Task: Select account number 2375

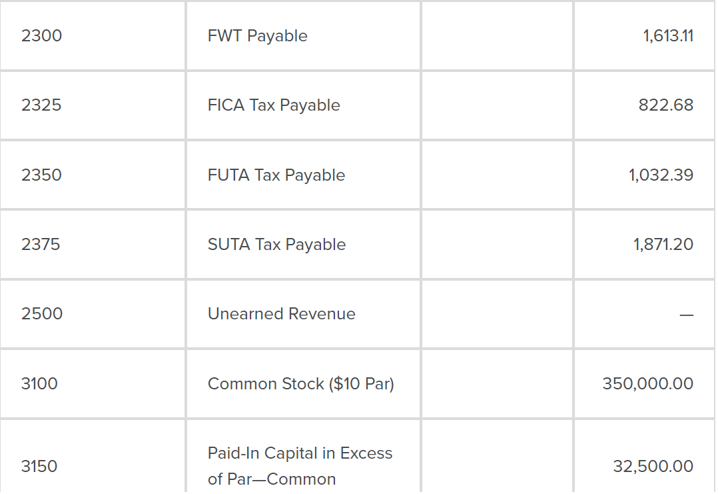Action: (41, 245)
